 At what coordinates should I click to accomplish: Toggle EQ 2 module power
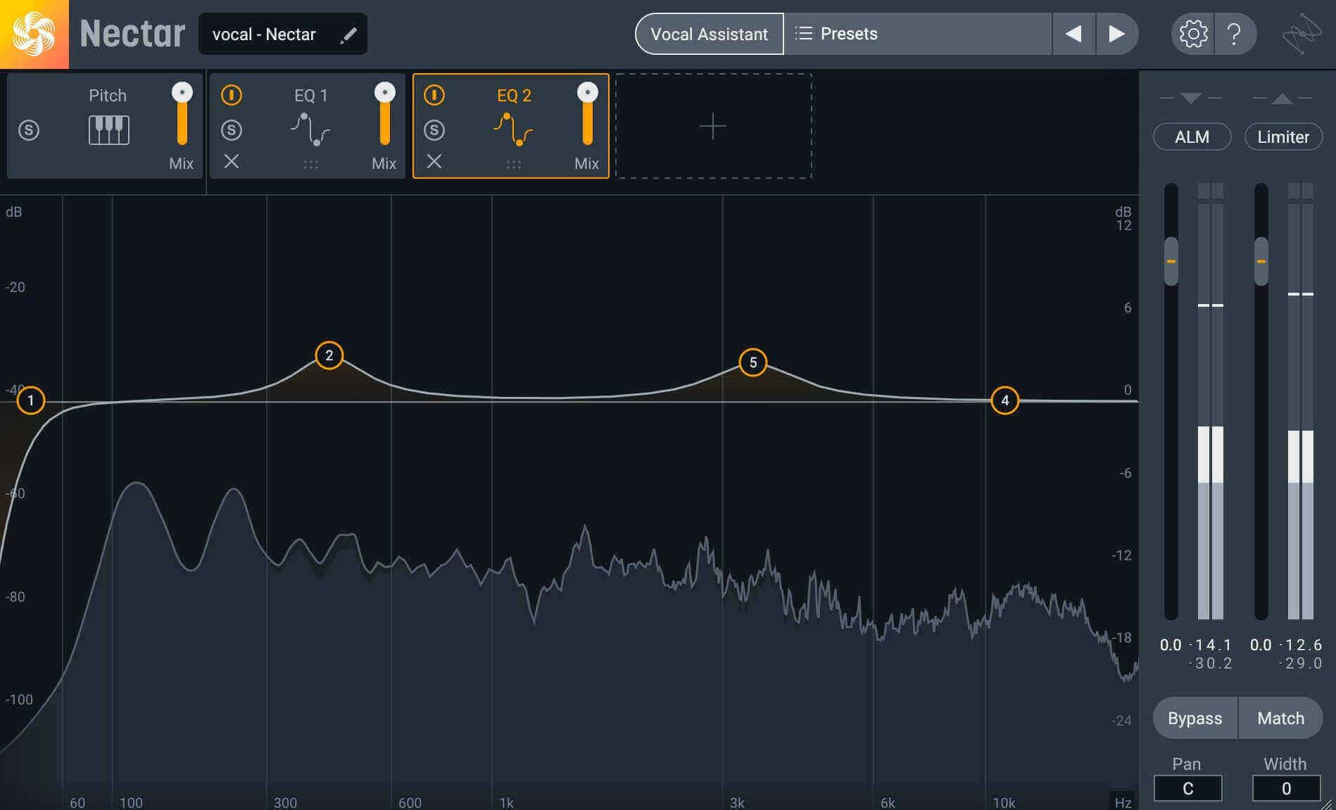[x=434, y=95]
